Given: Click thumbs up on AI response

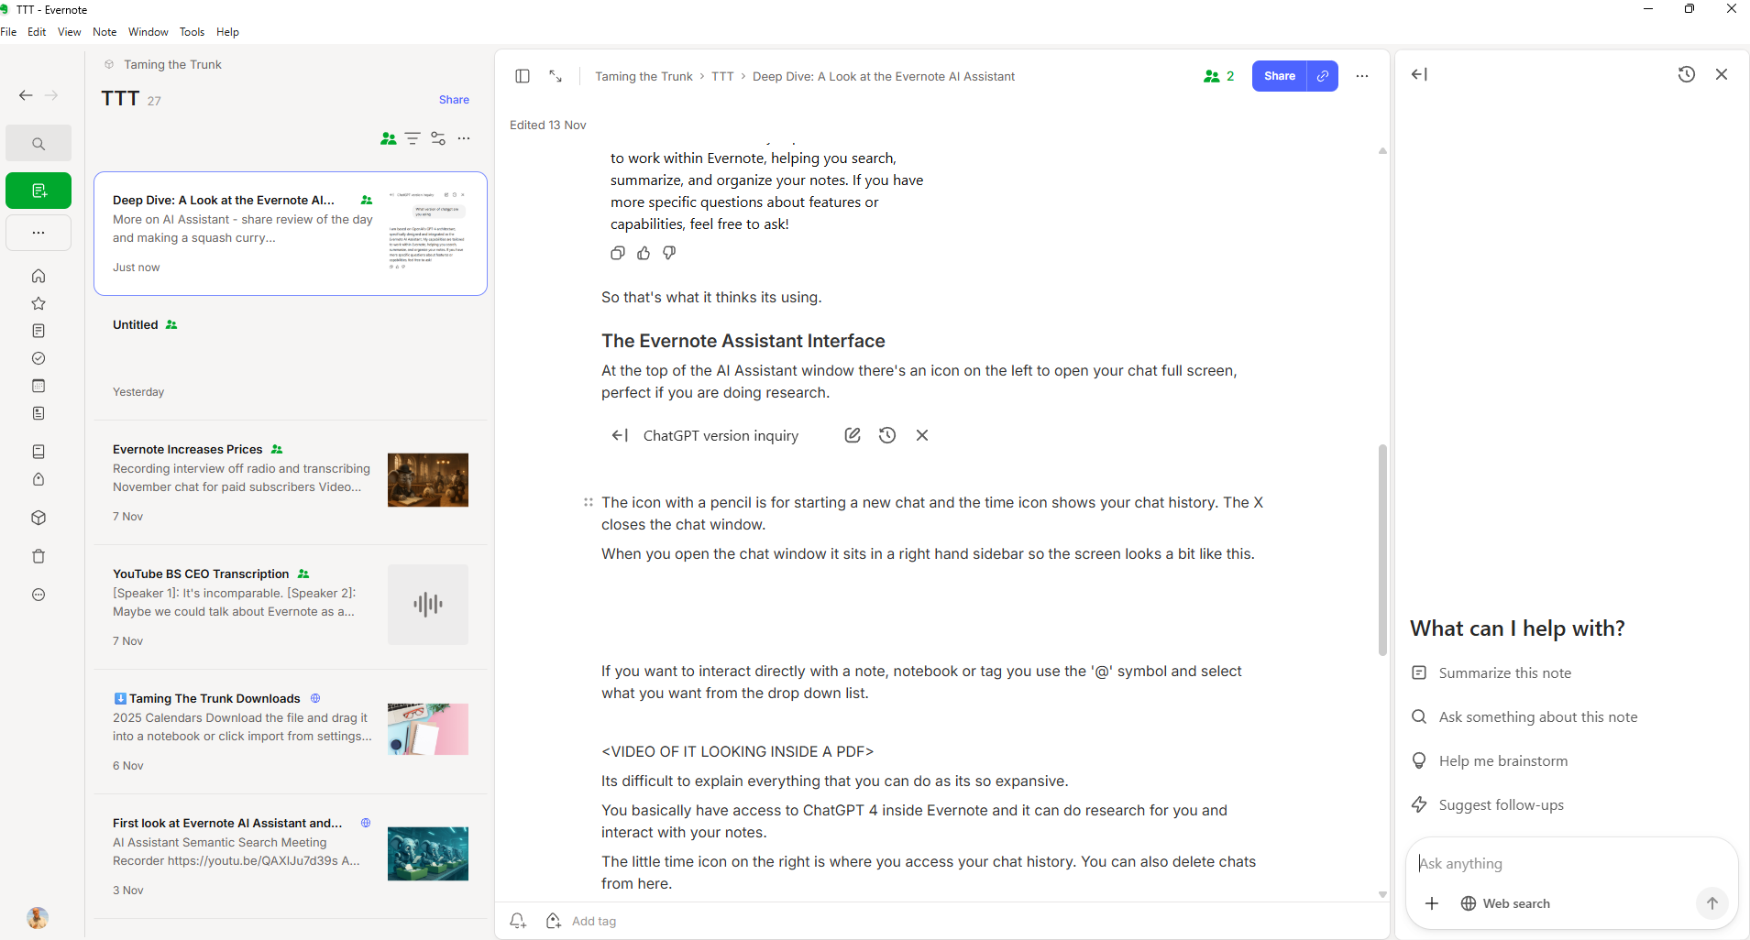Looking at the screenshot, I should pos(644,253).
